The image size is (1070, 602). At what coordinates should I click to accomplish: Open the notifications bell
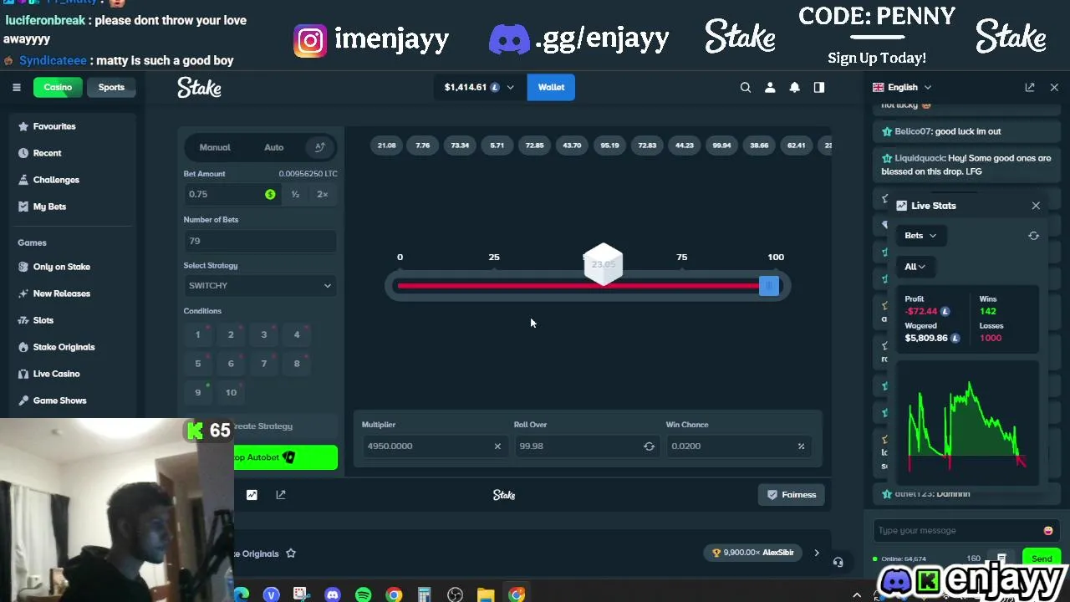pos(795,87)
